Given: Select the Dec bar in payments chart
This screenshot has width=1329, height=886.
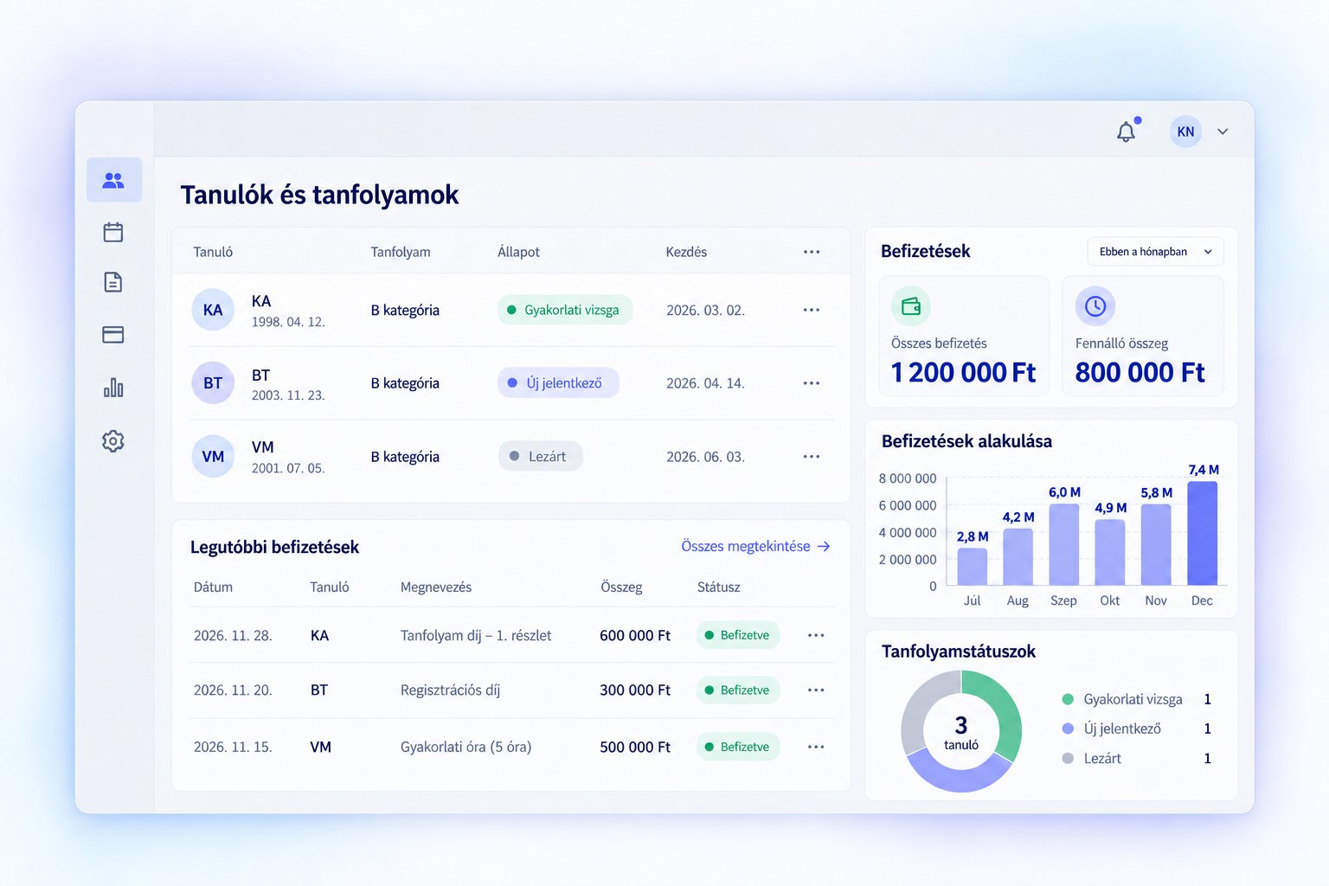Looking at the screenshot, I should point(1202,533).
